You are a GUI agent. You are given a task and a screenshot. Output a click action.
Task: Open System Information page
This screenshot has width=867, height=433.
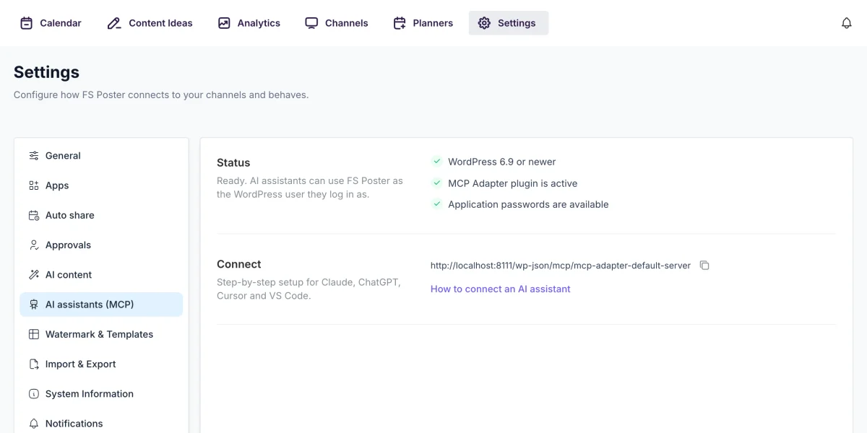(101, 394)
